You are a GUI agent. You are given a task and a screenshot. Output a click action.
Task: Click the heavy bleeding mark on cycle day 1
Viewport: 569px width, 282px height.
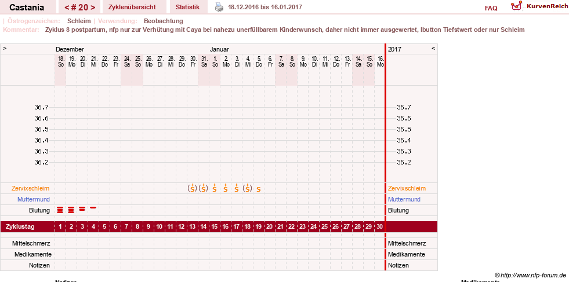60,210
